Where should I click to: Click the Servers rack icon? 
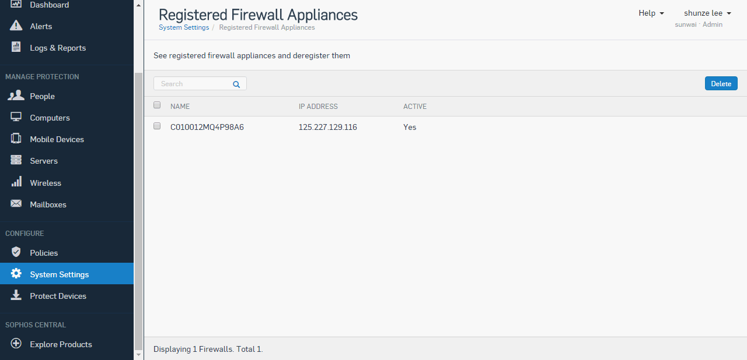(16, 160)
